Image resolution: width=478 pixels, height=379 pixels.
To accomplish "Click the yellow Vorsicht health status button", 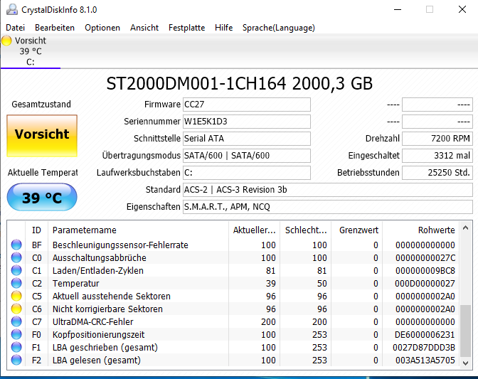I will (x=42, y=136).
